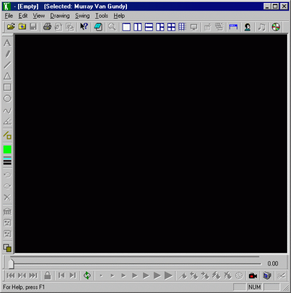The height and width of the screenshot is (293, 291).
Task: Select the freehand pencil drawing tool
Action: [x=8, y=54]
